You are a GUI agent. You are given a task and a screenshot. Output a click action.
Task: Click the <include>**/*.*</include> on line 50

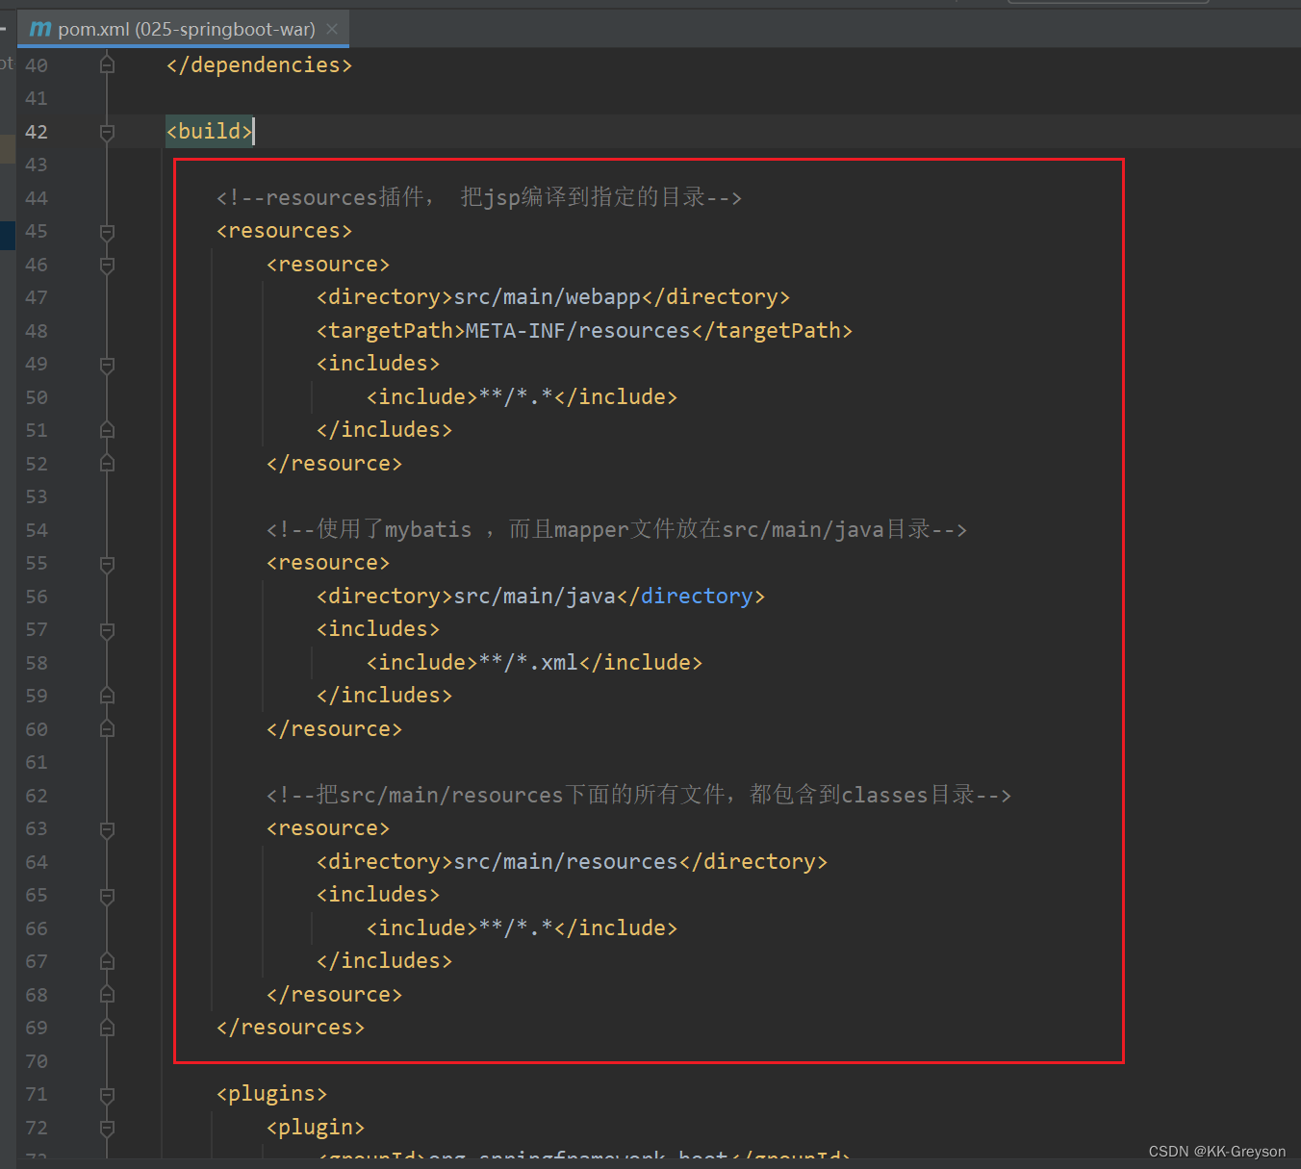[x=522, y=397]
